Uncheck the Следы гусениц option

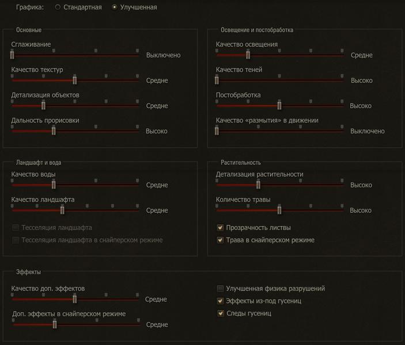pyautogui.click(x=221, y=313)
